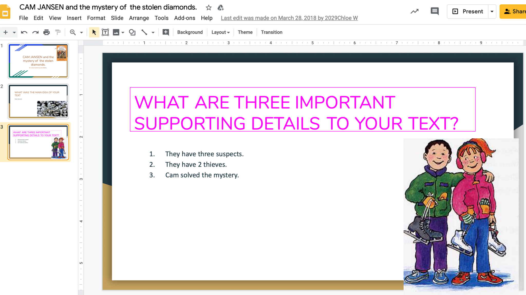Click the pink slide heading text box
This screenshot has width=526, height=295.
click(303, 110)
